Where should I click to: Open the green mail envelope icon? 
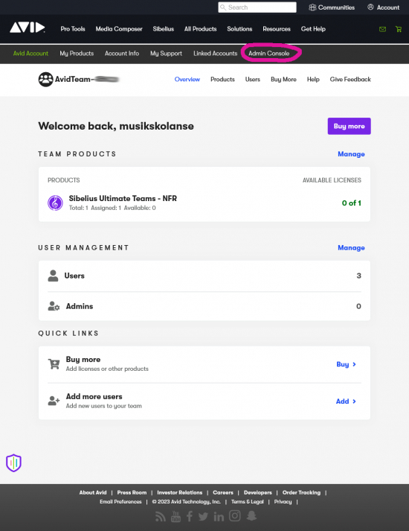[382, 29]
